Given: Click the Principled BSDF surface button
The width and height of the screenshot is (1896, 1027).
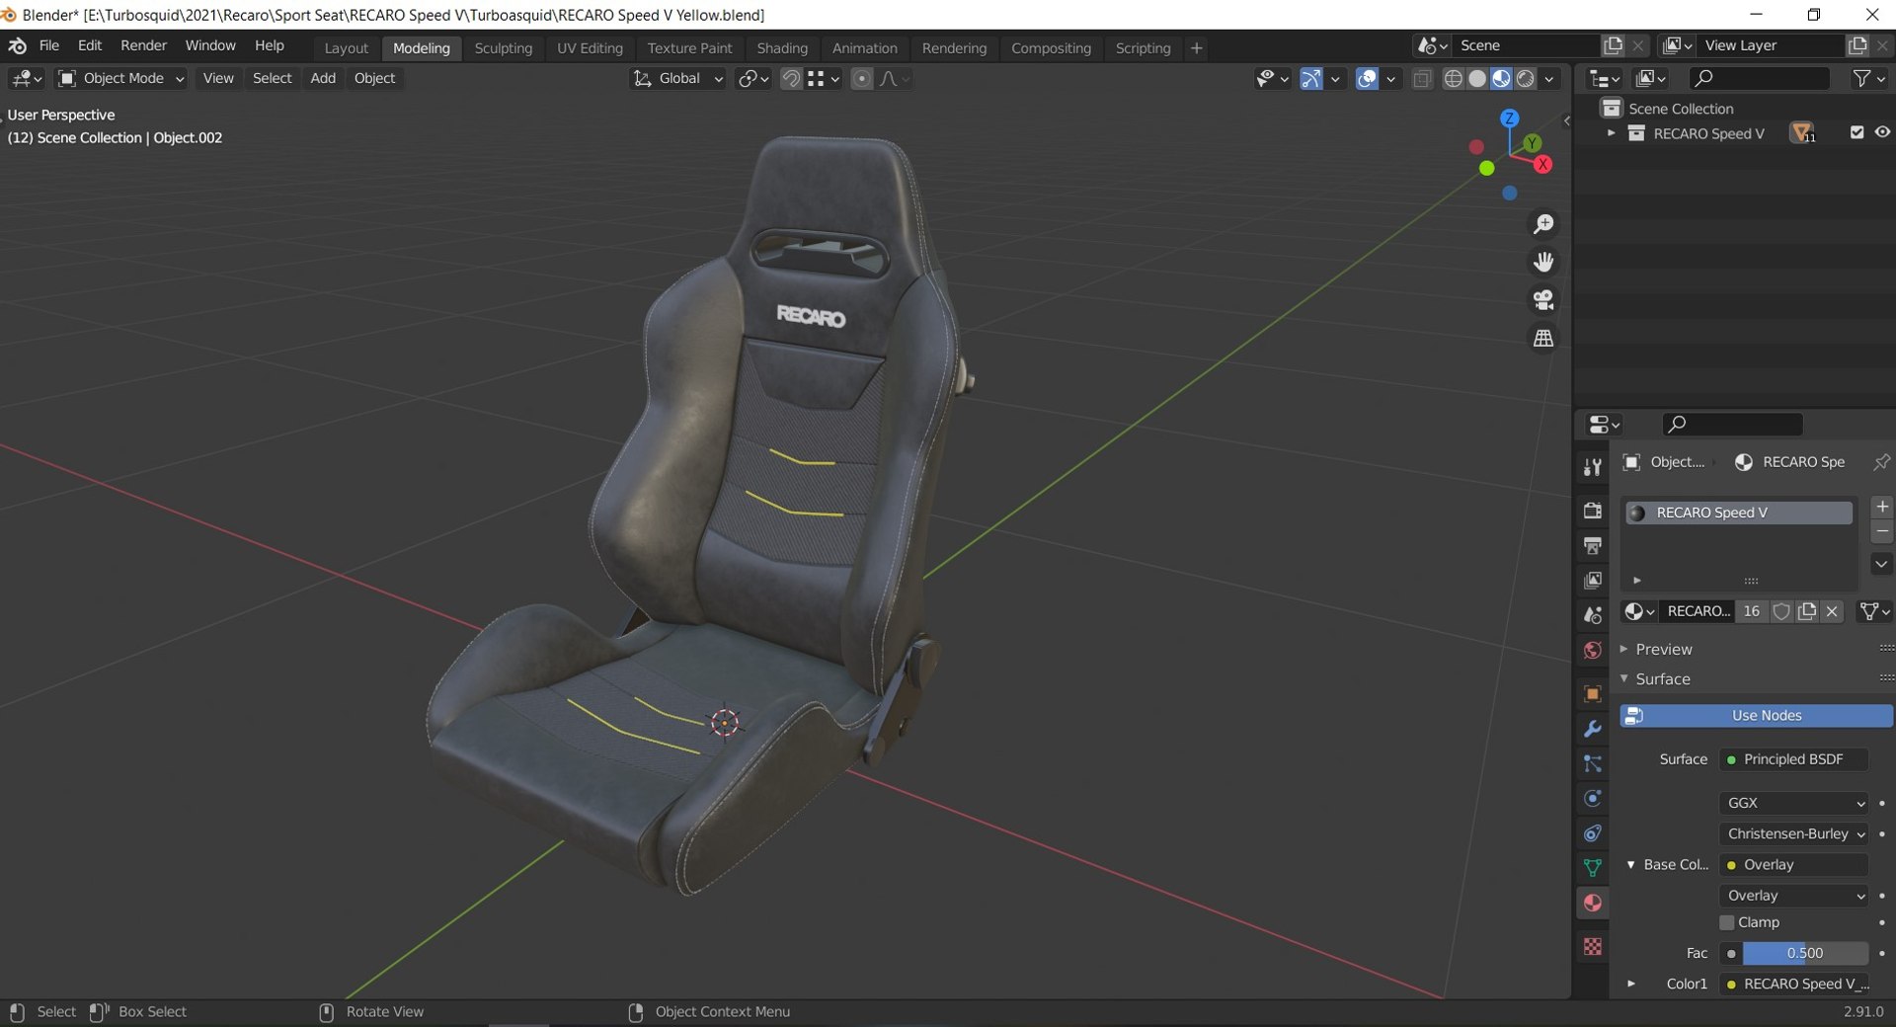Looking at the screenshot, I should point(1794,759).
